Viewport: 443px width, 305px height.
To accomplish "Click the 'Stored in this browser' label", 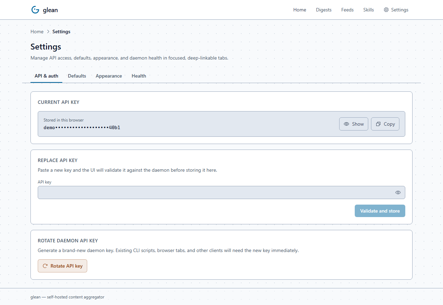I will [64, 120].
